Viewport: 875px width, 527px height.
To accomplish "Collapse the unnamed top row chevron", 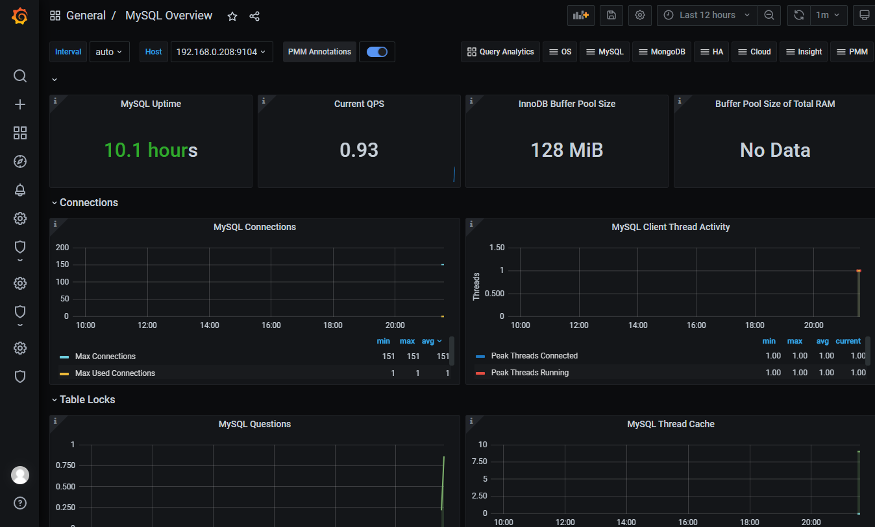I will coord(55,79).
